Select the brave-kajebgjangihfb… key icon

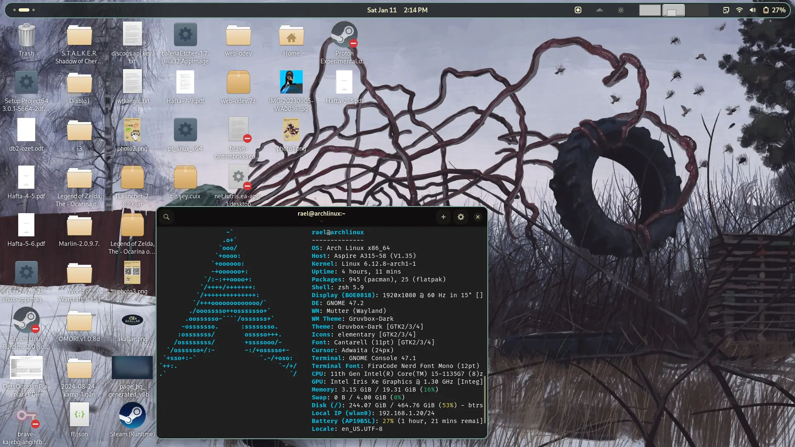coord(27,416)
